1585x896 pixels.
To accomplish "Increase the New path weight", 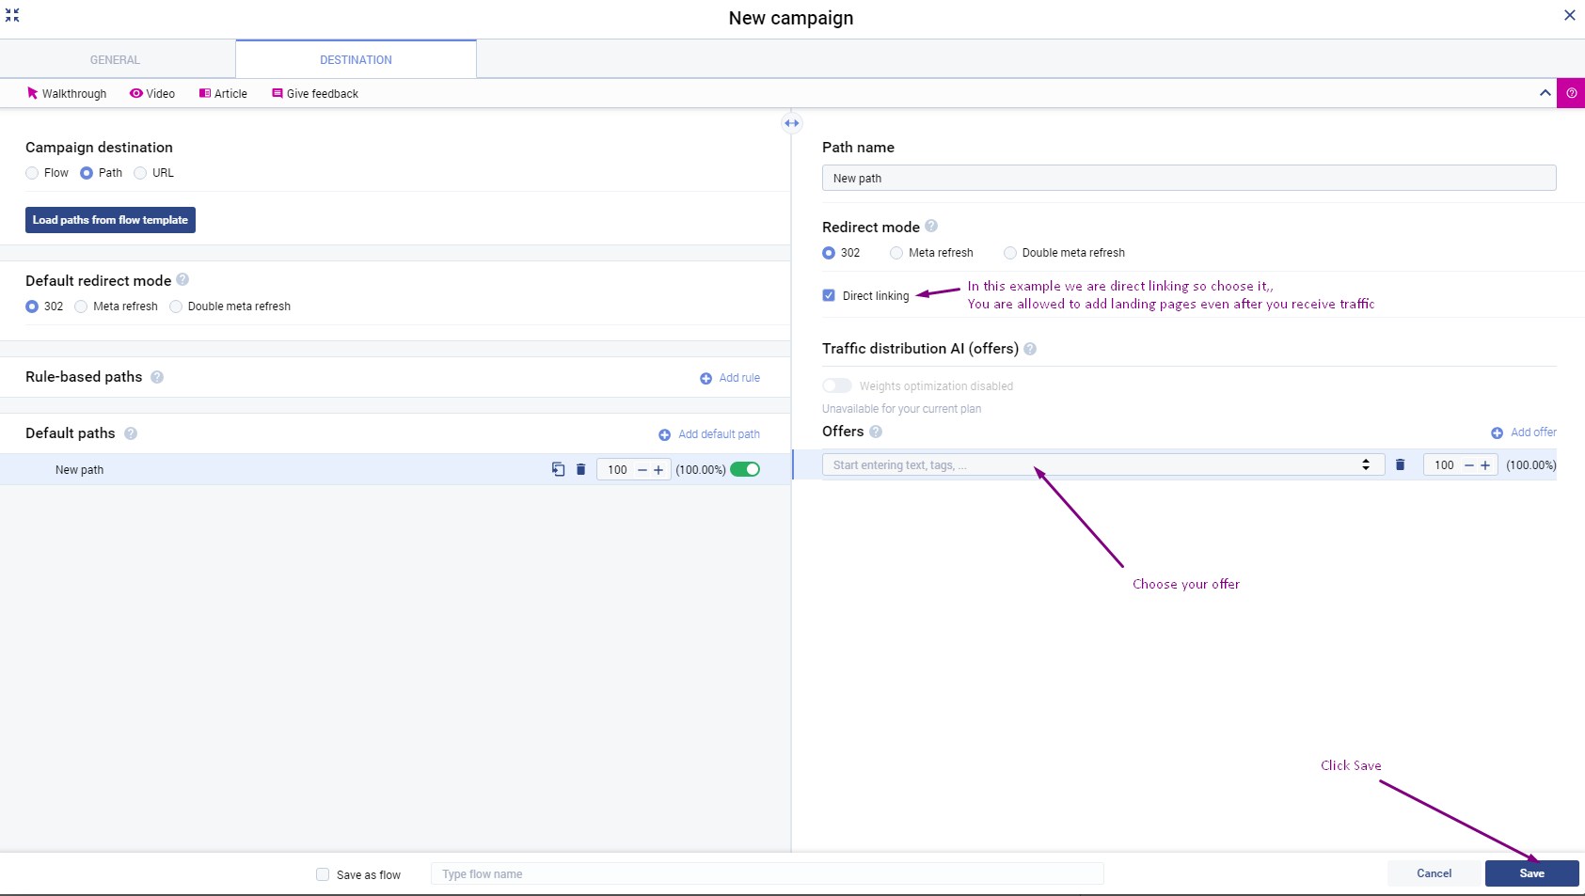I will pos(658,470).
